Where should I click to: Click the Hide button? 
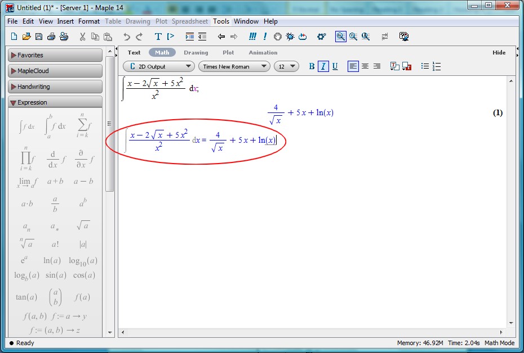tap(499, 52)
